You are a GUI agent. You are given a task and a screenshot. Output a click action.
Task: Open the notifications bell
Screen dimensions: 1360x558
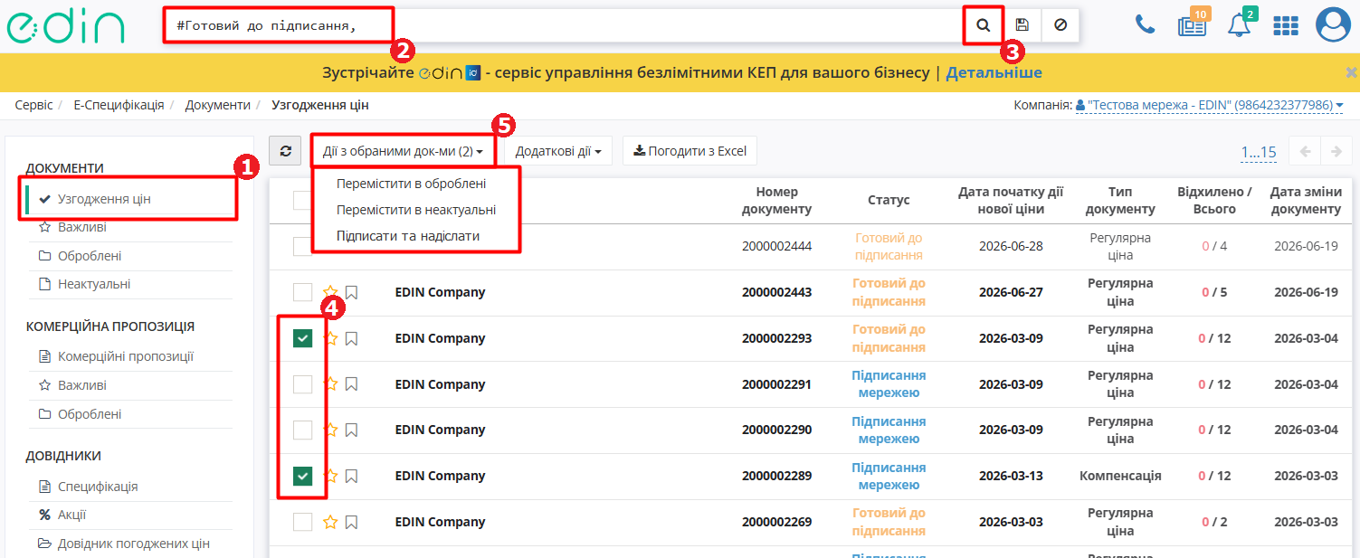pyautogui.click(x=1239, y=25)
